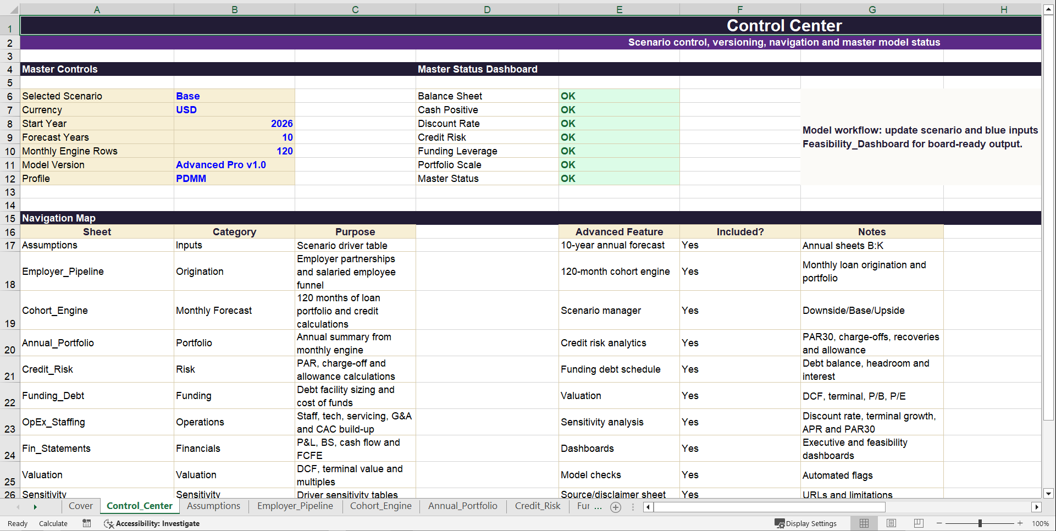Viewport: 1056px width, 531px height.
Task: Add a new sheet with plus icon
Action: coord(616,507)
